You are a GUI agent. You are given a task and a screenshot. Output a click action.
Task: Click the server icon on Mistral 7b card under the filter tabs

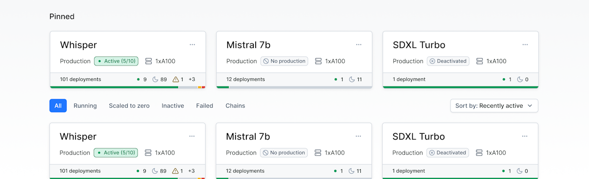tap(318, 153)
